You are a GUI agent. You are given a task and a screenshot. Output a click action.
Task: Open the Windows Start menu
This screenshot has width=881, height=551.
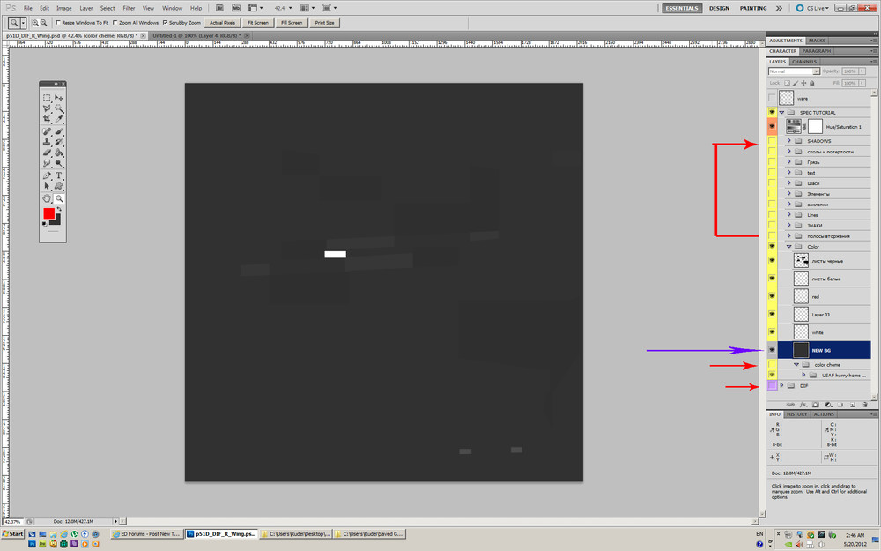[13, 534]
